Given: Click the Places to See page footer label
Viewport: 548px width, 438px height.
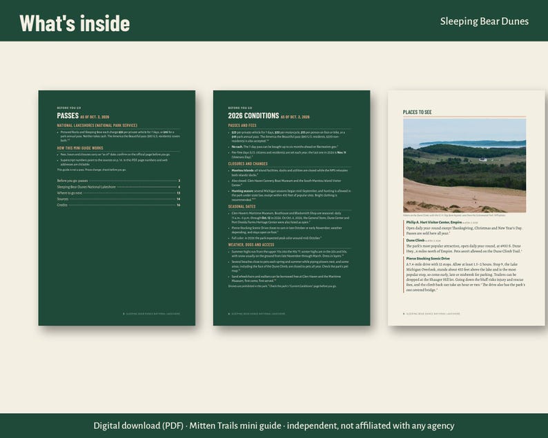Looking at the screenshot, I should [431, 314].
